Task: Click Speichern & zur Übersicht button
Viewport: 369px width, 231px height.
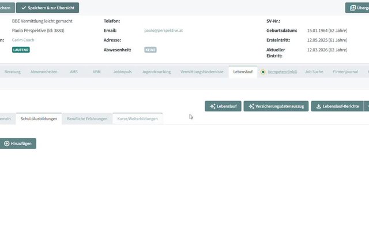Action: [47, 8]
